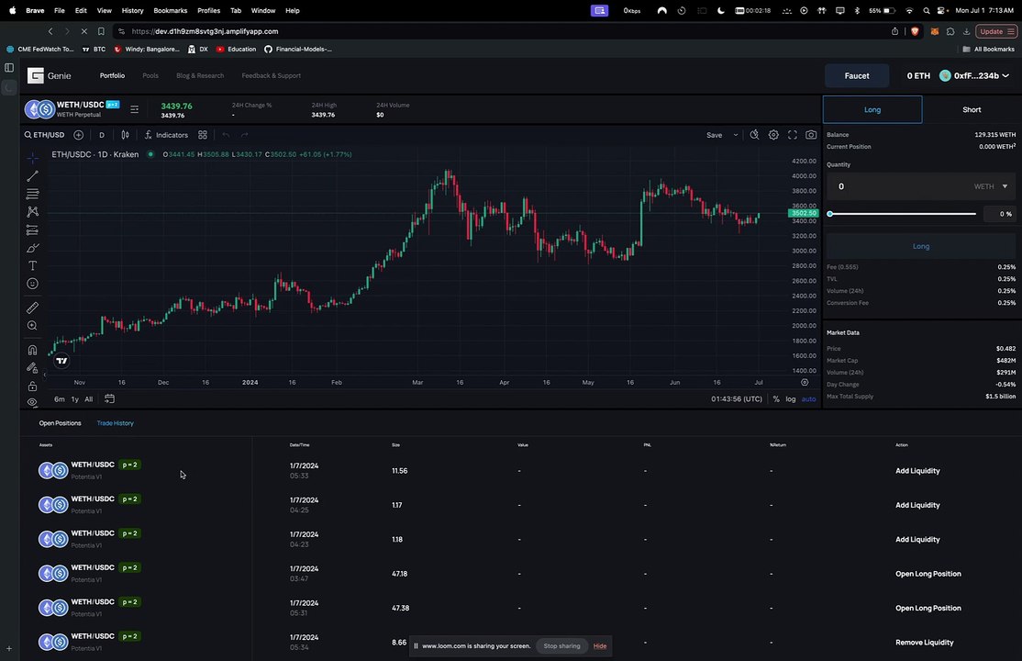Viewport: 1022px width, 661px height.
Task: Toggle the percent scale option
Action: click(776, 398)
